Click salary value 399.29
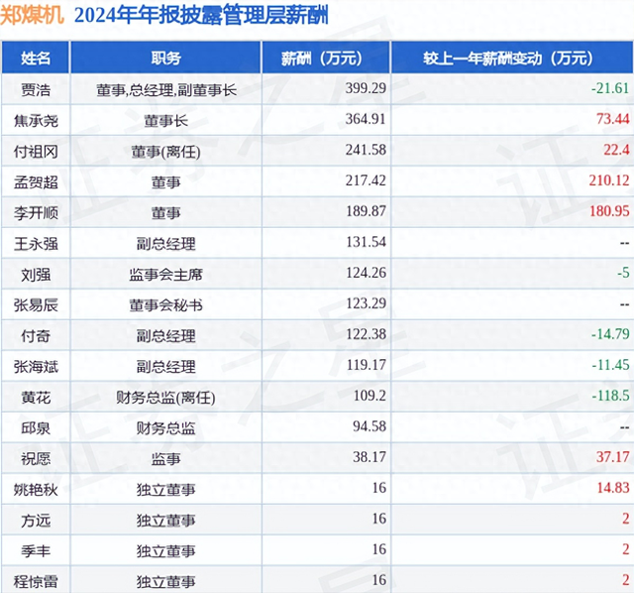634x593 pixels. 366,88
